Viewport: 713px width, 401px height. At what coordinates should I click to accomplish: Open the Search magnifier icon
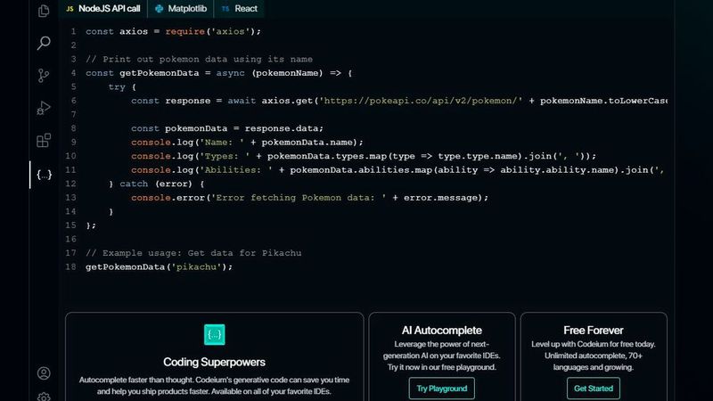(x=44, y=43)
